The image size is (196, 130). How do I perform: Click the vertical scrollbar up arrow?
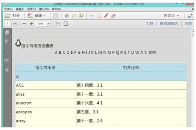point(193,32)
